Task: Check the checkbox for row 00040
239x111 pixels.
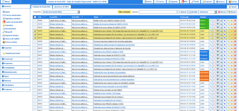Action: pyautogui.click(x=35, y=24)
